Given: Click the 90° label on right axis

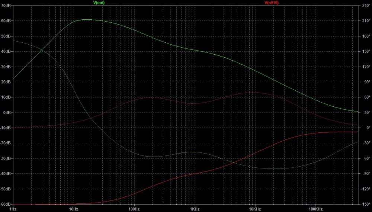Looking at the screenshot, I should tap(366, 82).
